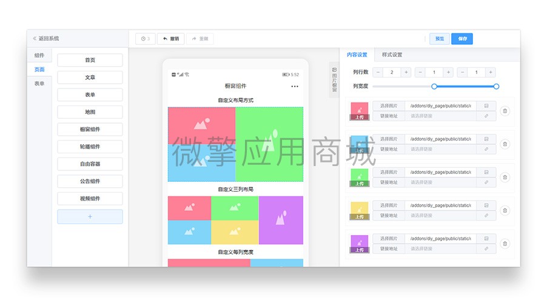This screenshot has width=547, height=303.
Task: Open the three-dot menu in phone preview
Action: pyautogui.click(x=295, y=86)
